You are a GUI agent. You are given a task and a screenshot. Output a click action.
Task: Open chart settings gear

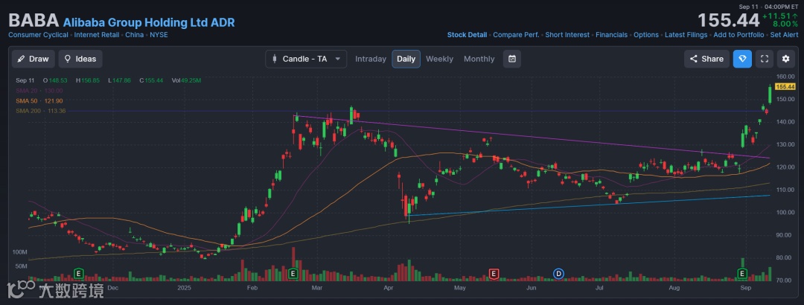(785, 59)
